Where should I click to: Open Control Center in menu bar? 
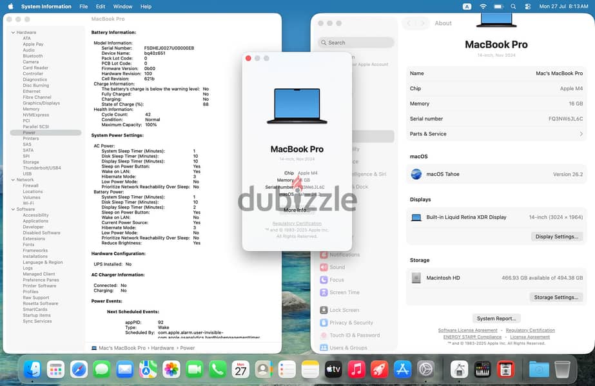[527, 6]
